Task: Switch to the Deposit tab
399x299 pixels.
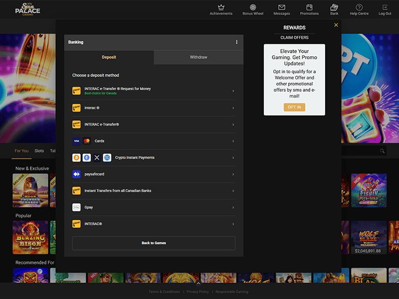Action: tap(109, 57)
